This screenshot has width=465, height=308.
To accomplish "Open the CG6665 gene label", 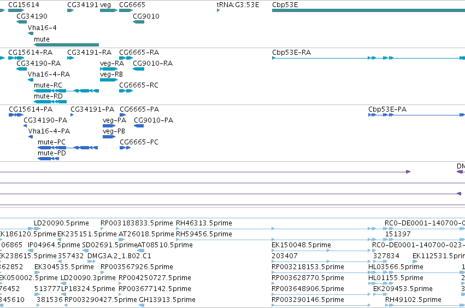I will 132,5.
